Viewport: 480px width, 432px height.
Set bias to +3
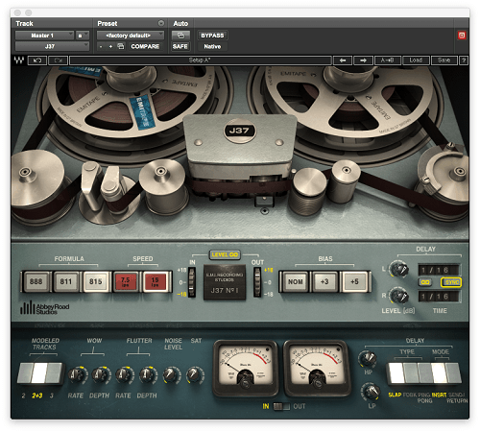pos(324,281)
